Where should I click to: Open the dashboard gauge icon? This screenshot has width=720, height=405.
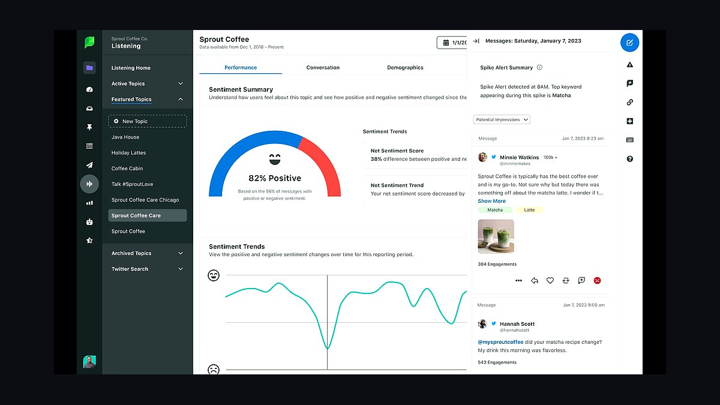pos(89,89)
